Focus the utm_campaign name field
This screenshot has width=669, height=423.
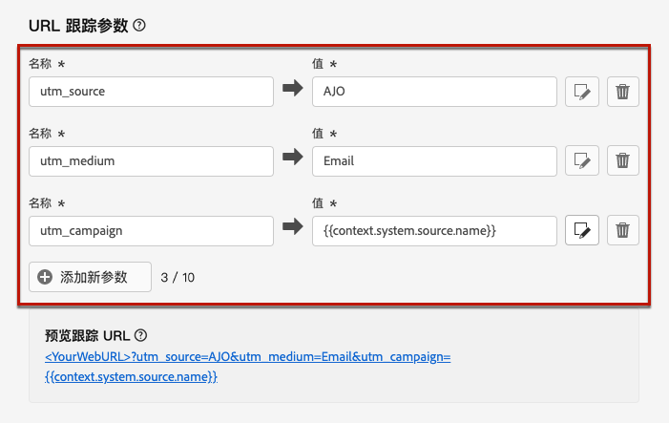(151, 230)
